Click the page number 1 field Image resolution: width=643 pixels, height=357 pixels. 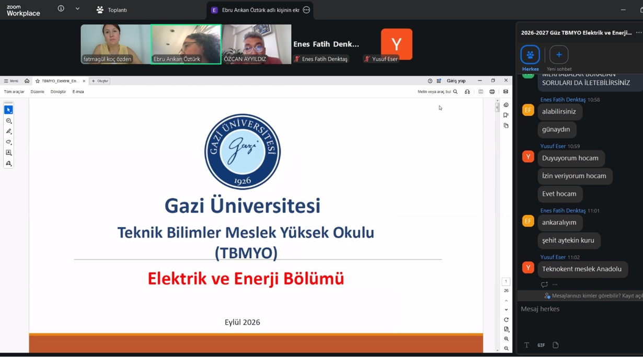[506, 282]
